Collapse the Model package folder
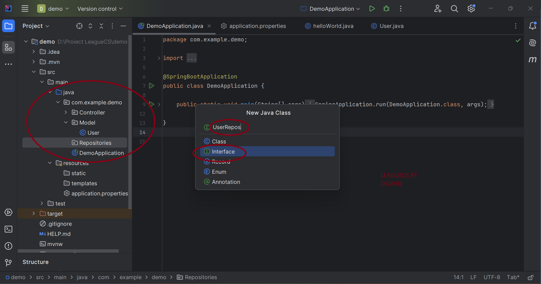The width and height of the screenshot is (541, 284). tap(66, 122)
